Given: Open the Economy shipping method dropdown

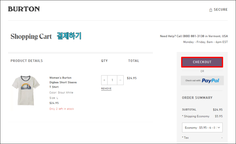Looking at the screenshot, I should coord(202,128).
